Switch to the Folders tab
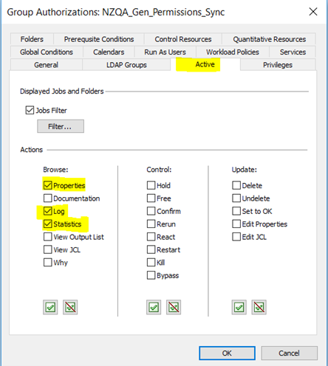328x366 pixels. point(32,39)
